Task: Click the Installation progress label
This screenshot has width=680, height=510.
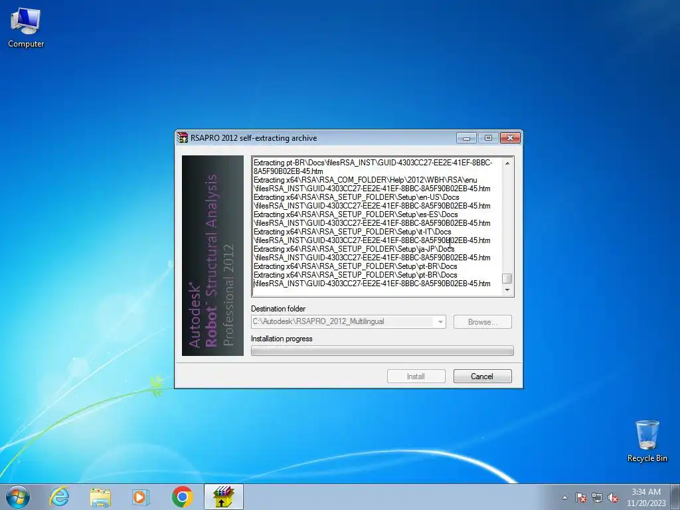Action: point(282,339)
